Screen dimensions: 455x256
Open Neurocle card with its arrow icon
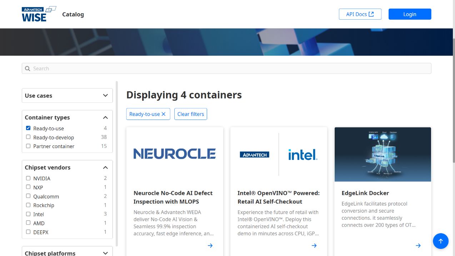coord(210,245)
